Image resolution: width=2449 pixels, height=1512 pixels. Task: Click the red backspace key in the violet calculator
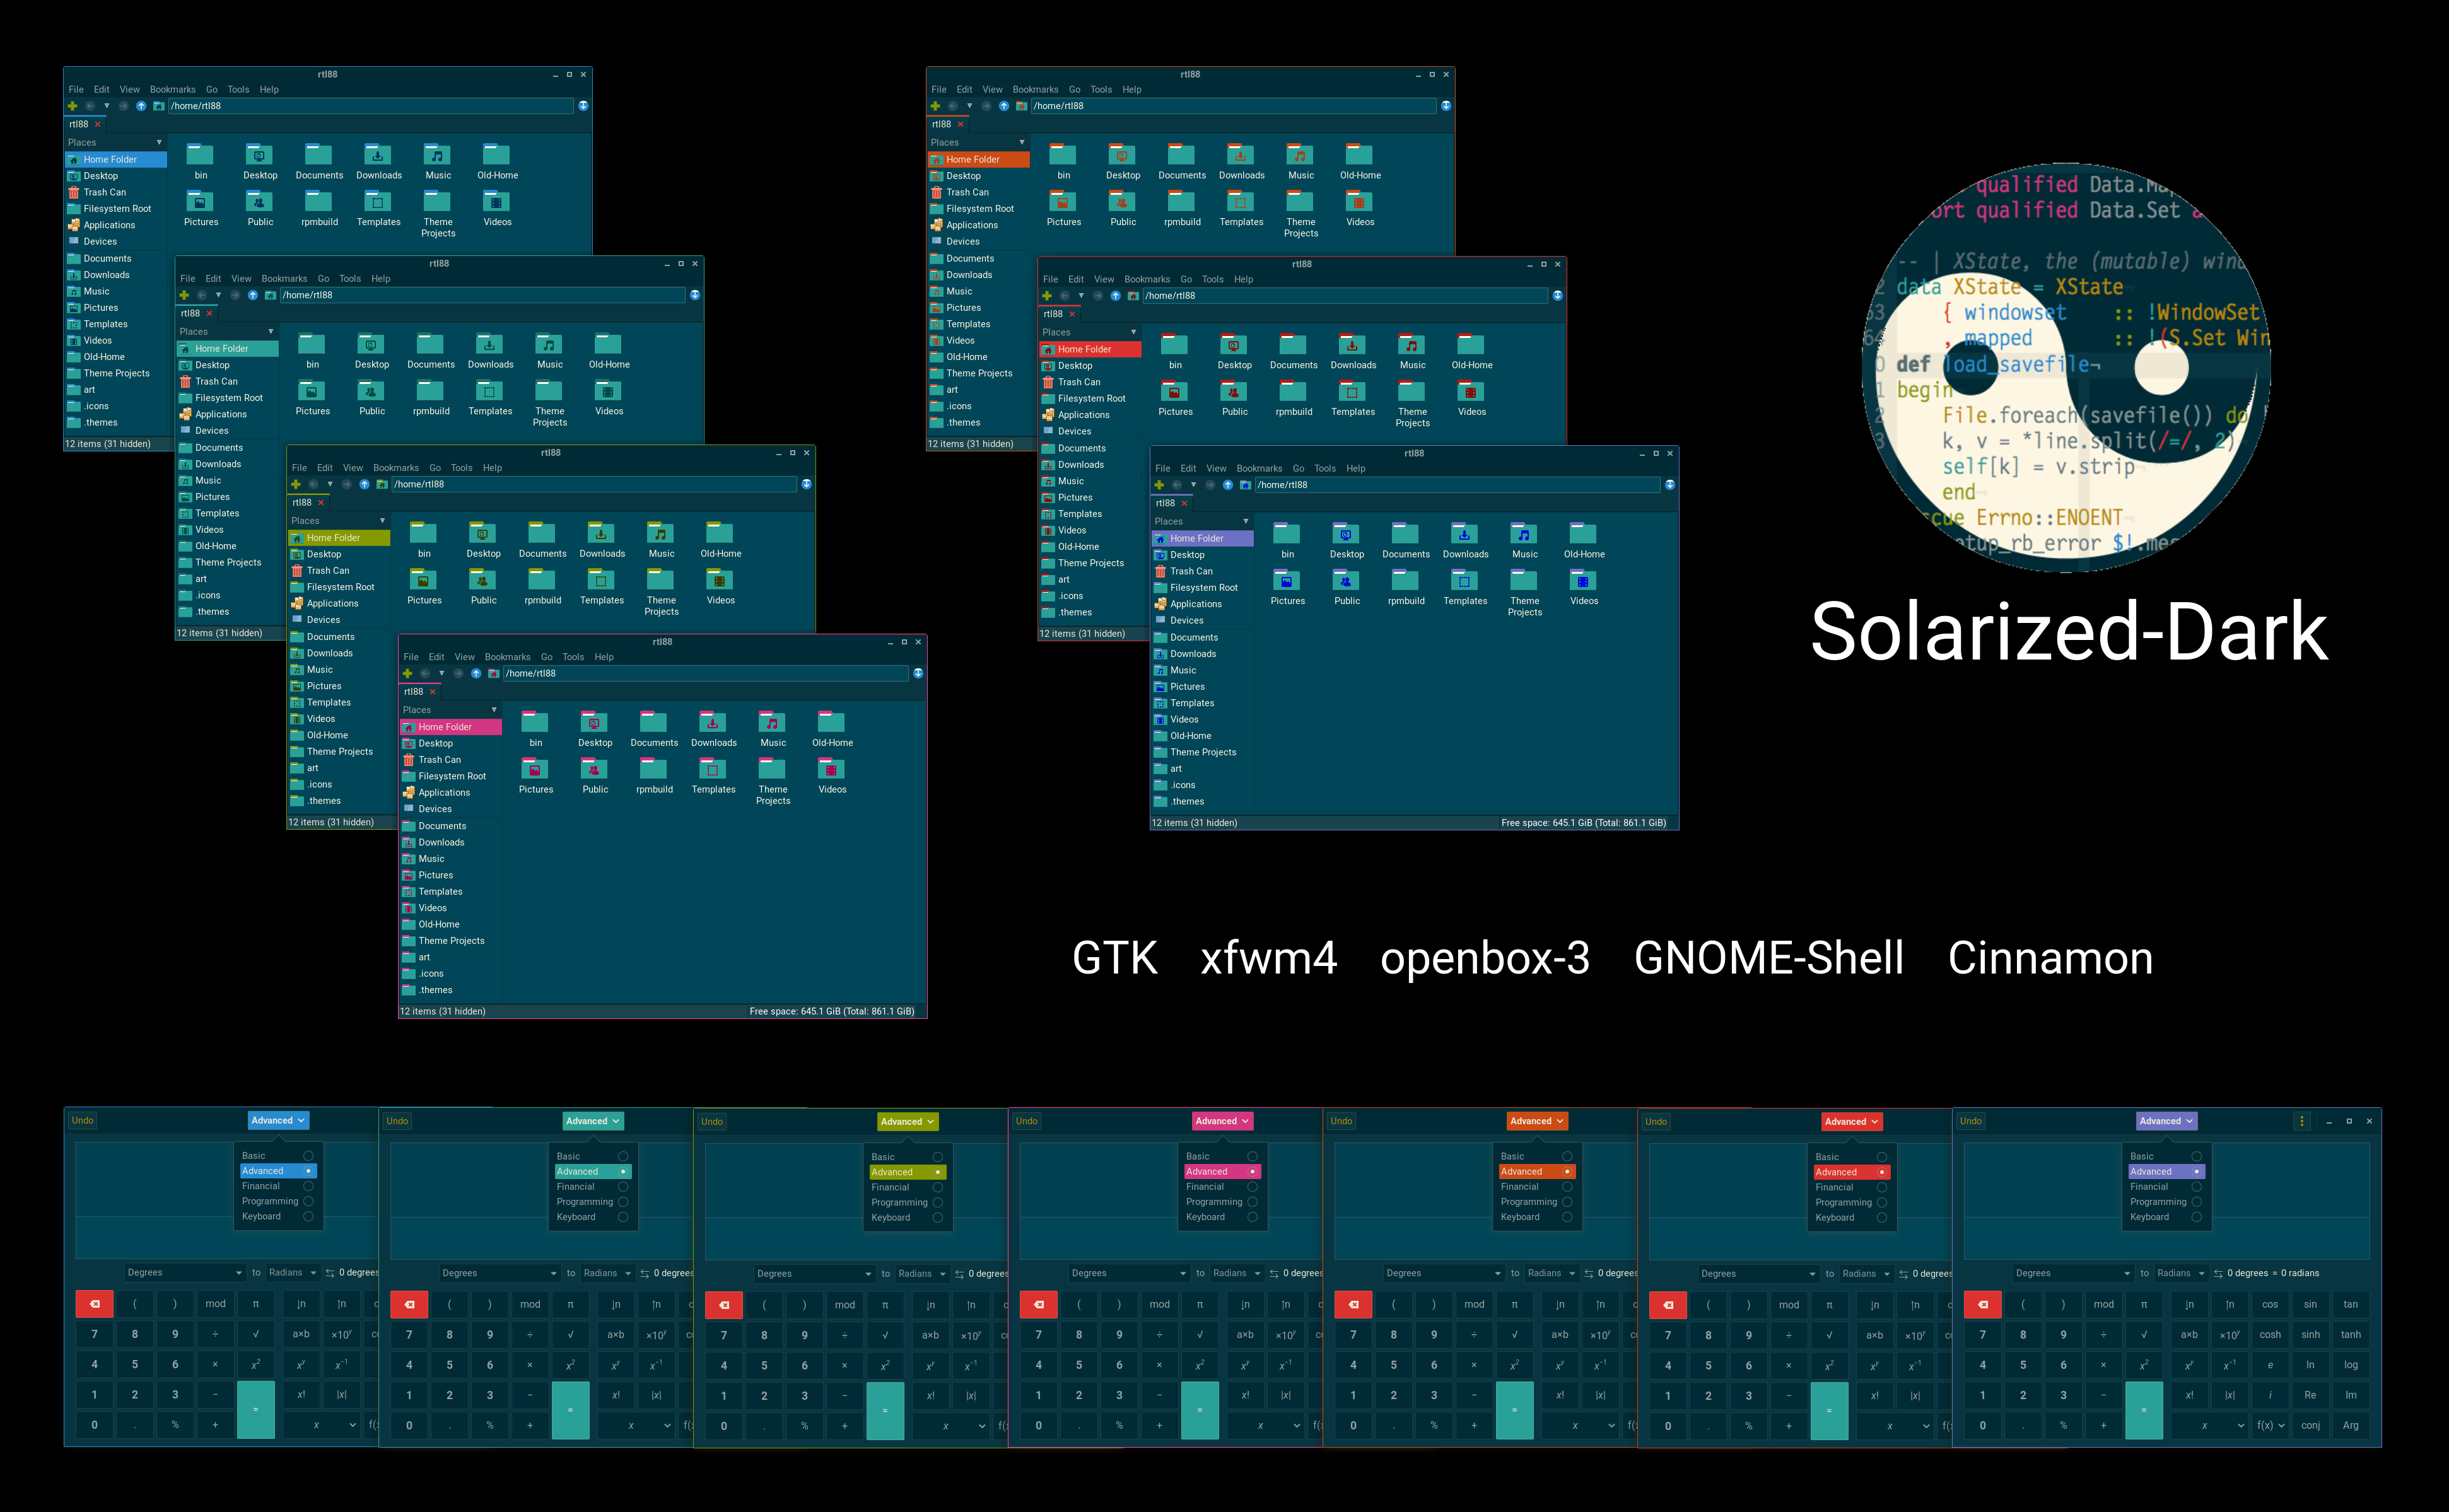point(1983,1304)
